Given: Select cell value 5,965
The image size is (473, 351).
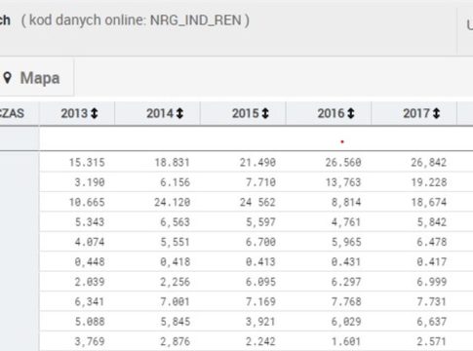Looking at the screenshot, I should 346,242.
